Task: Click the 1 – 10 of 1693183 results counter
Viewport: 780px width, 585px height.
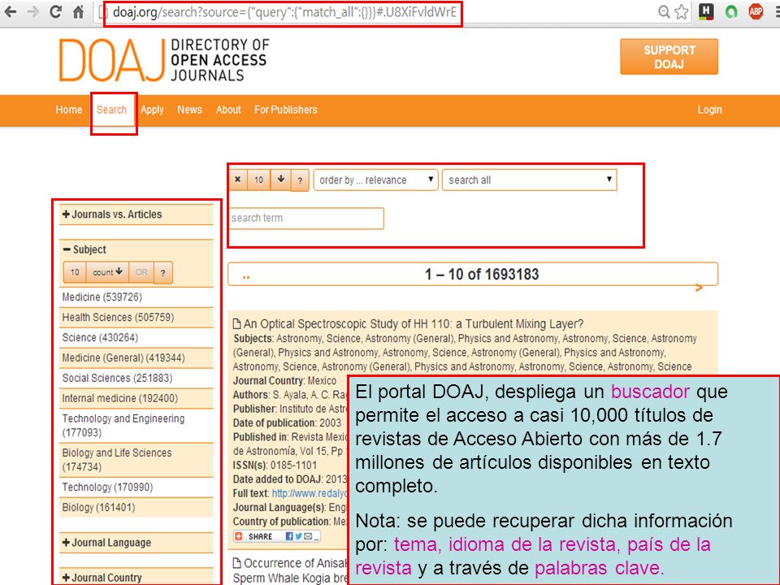Action: pos(482,275)
